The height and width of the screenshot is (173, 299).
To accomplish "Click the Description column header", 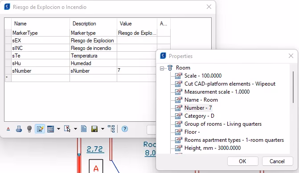I will 93,24.
